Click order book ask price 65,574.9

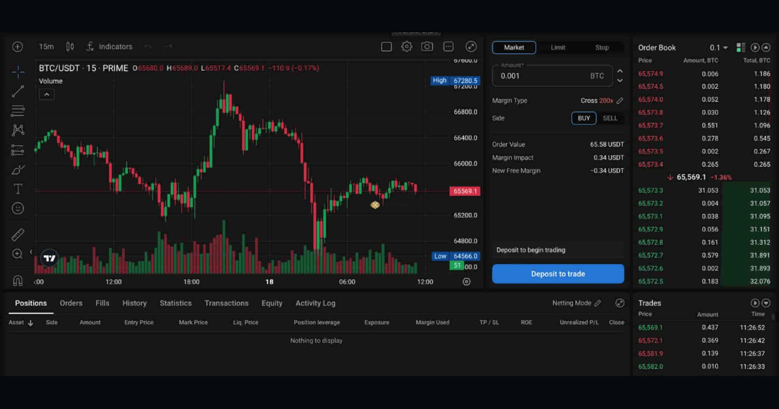pos(650,74)
